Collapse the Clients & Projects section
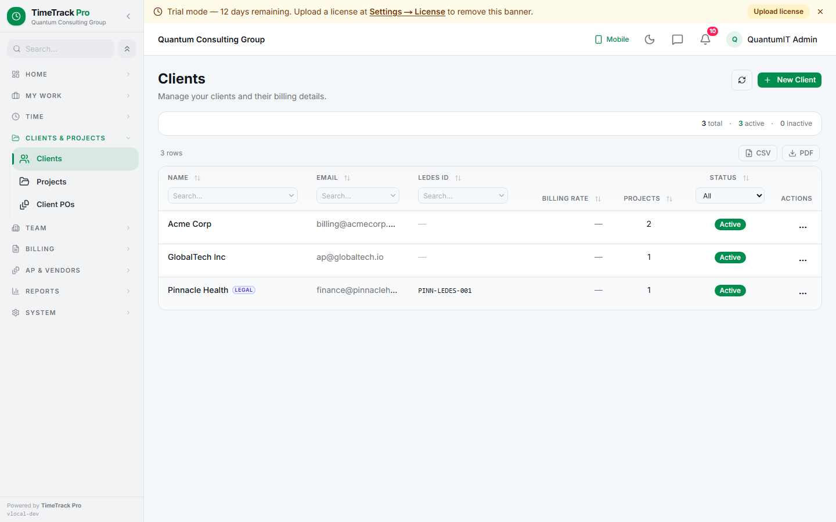 pos(71,138)
